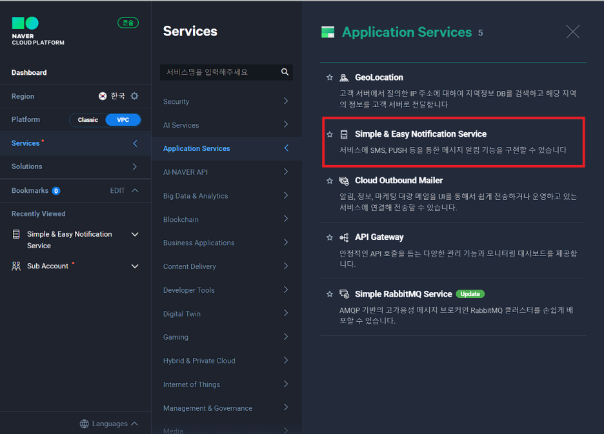Open Sub Account from Recently Viewed
The image size is (604, 434).
pyautogui.click(x=47, y=266)
